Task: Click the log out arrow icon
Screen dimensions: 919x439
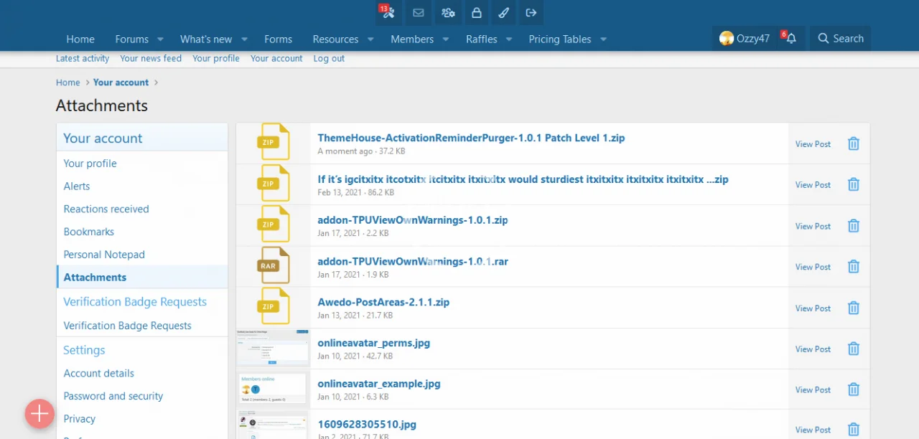Action: pos(531,13)
